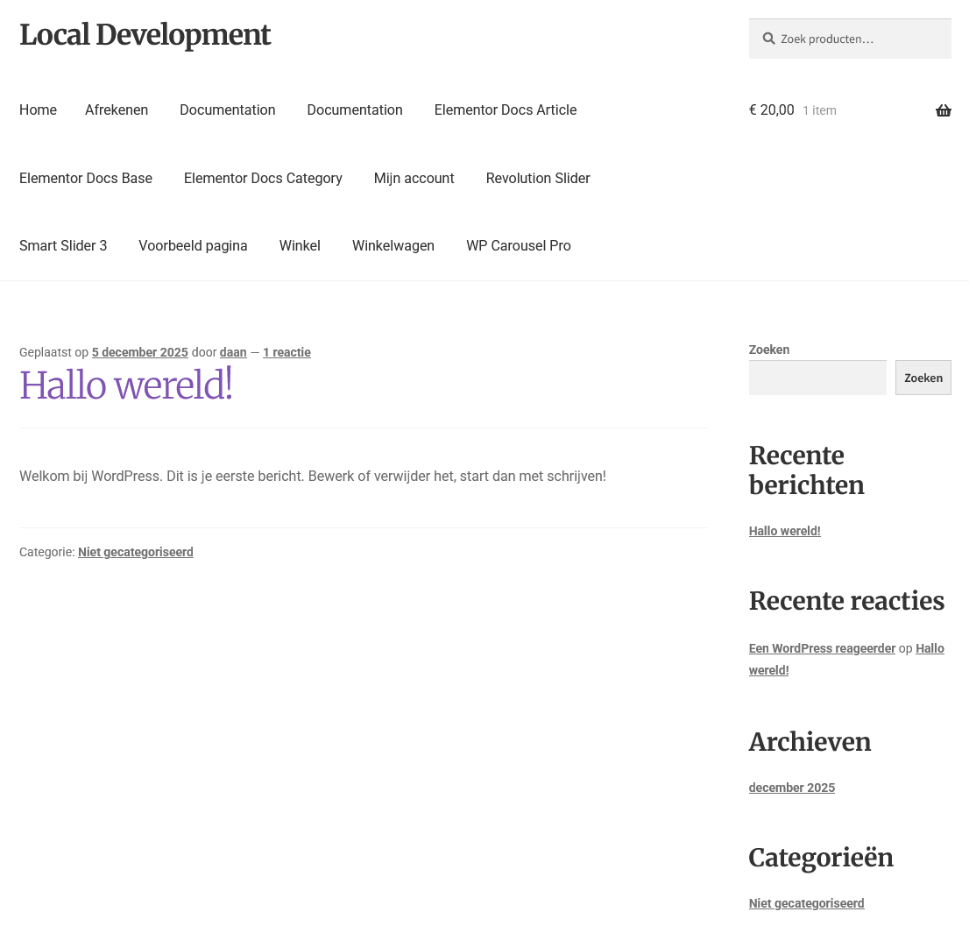Open the 1 reactie comments link

coord(286,352)
